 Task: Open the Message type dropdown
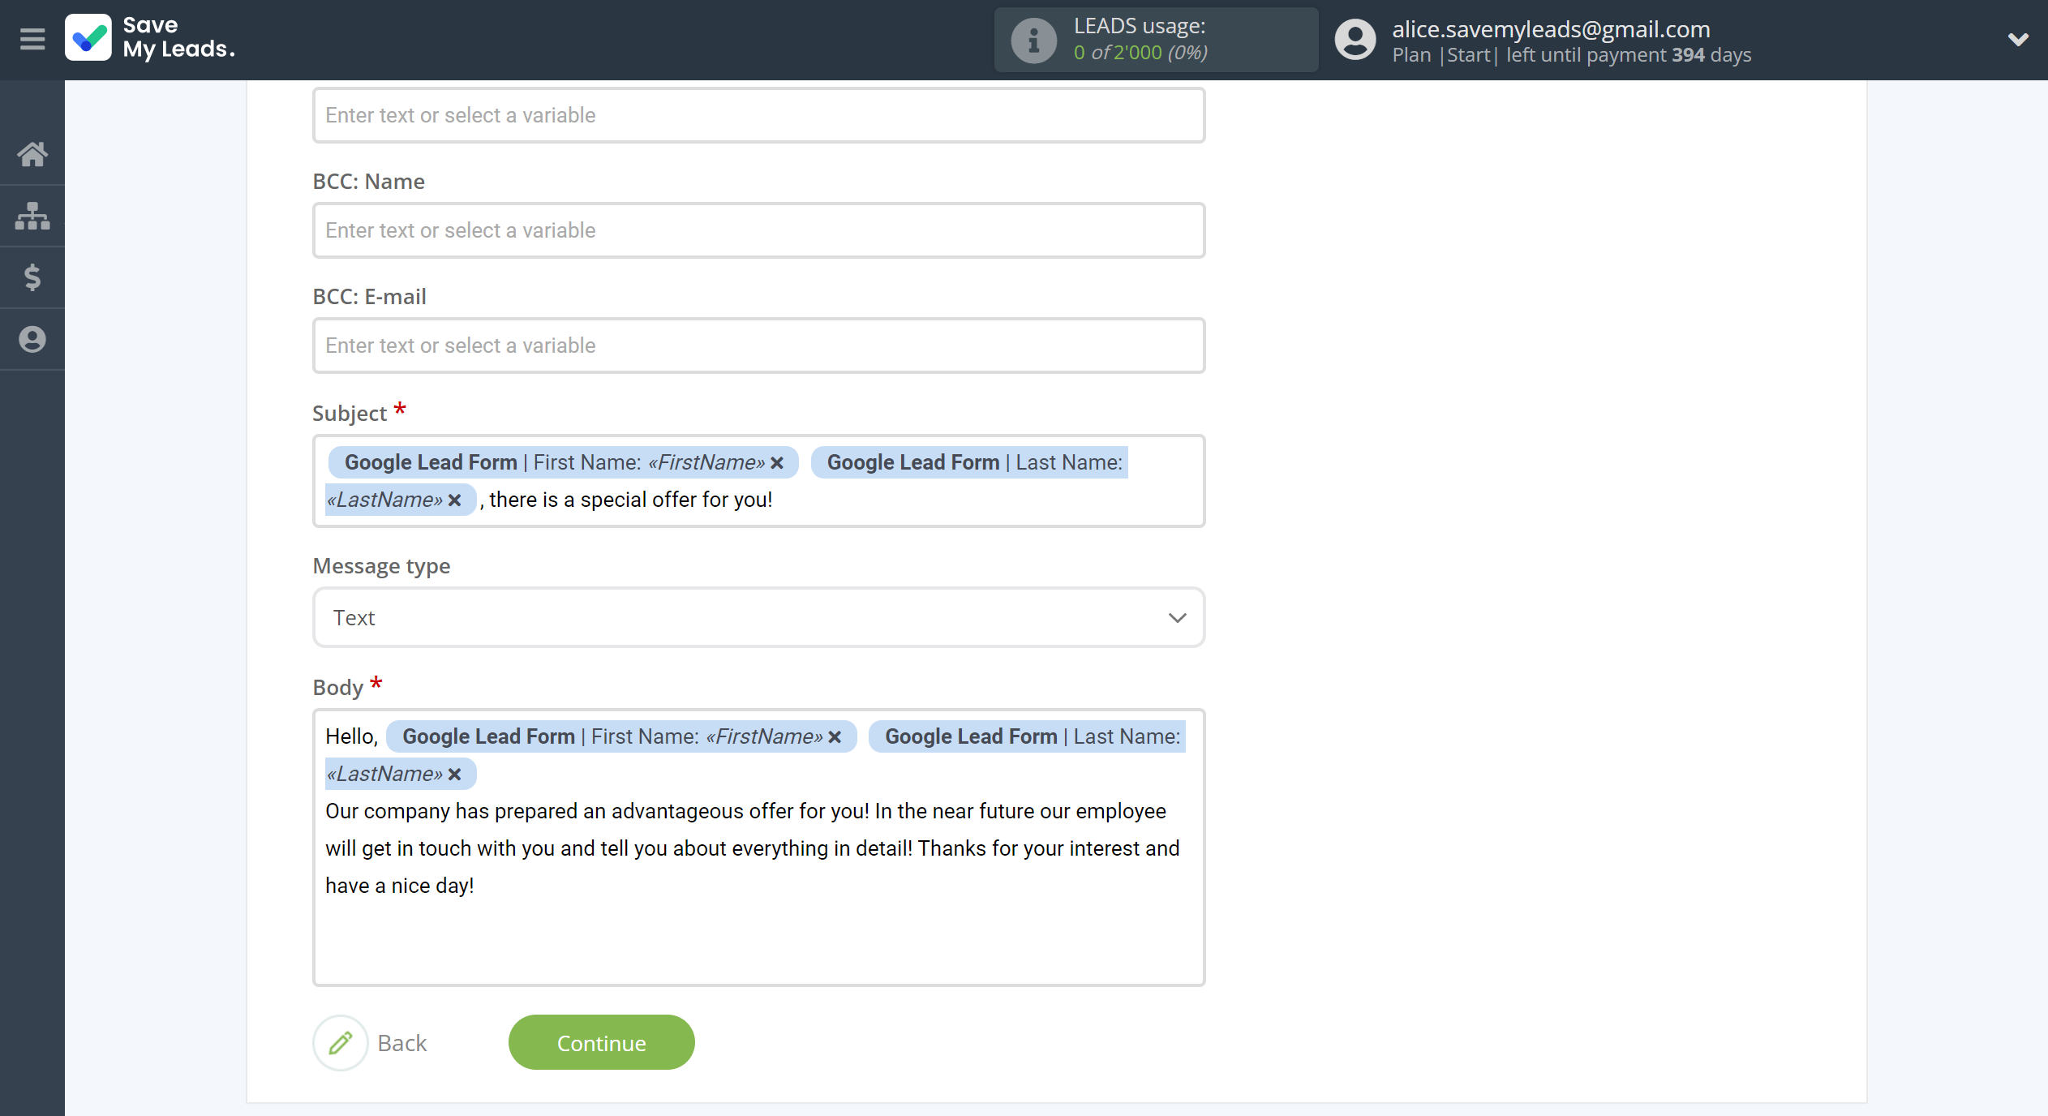[758, 618]
